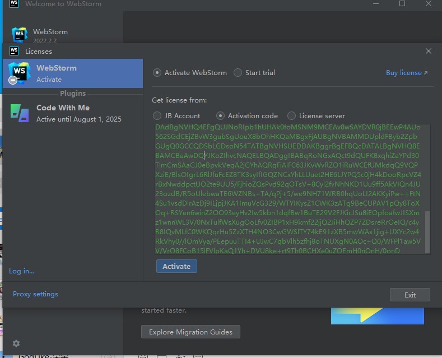This screenshot has width=442, height=358.
Task: Open Proxy settings link
Action: (x=35, y=294)
